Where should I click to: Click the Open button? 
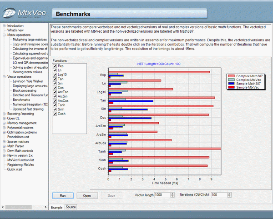click(87, 195)
